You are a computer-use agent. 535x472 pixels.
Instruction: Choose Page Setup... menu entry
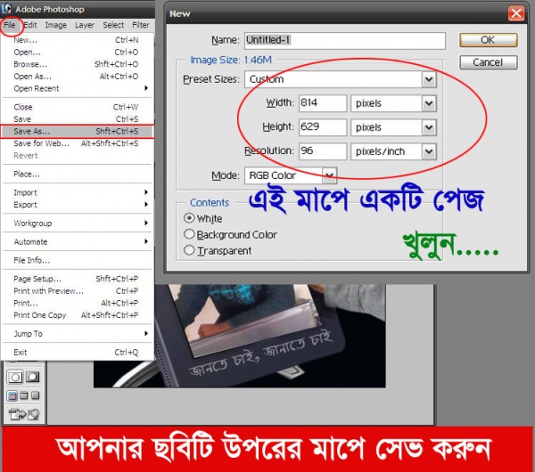(x=77, y=279)
